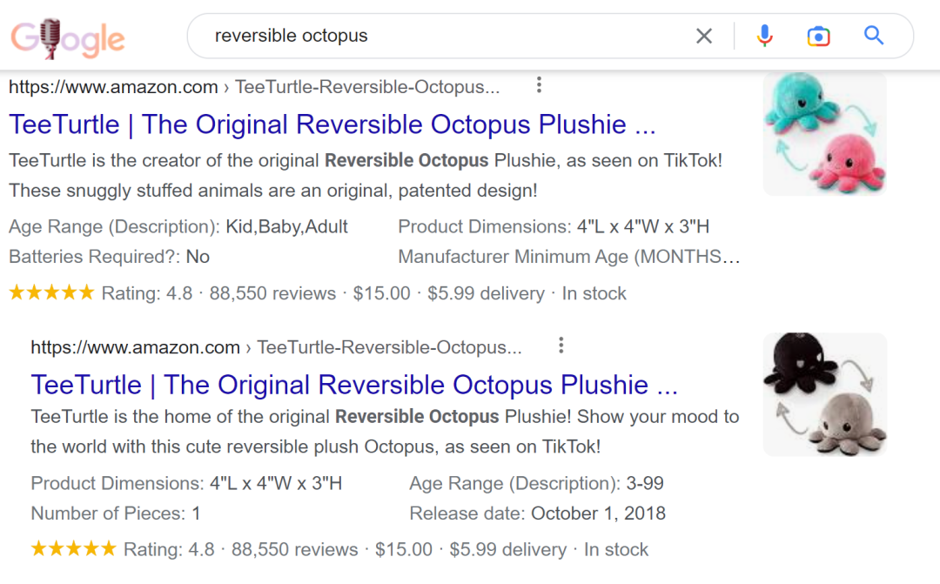Click the 'Number of Pieces: 1' detail
940x584 pixels.
(116, 514)
